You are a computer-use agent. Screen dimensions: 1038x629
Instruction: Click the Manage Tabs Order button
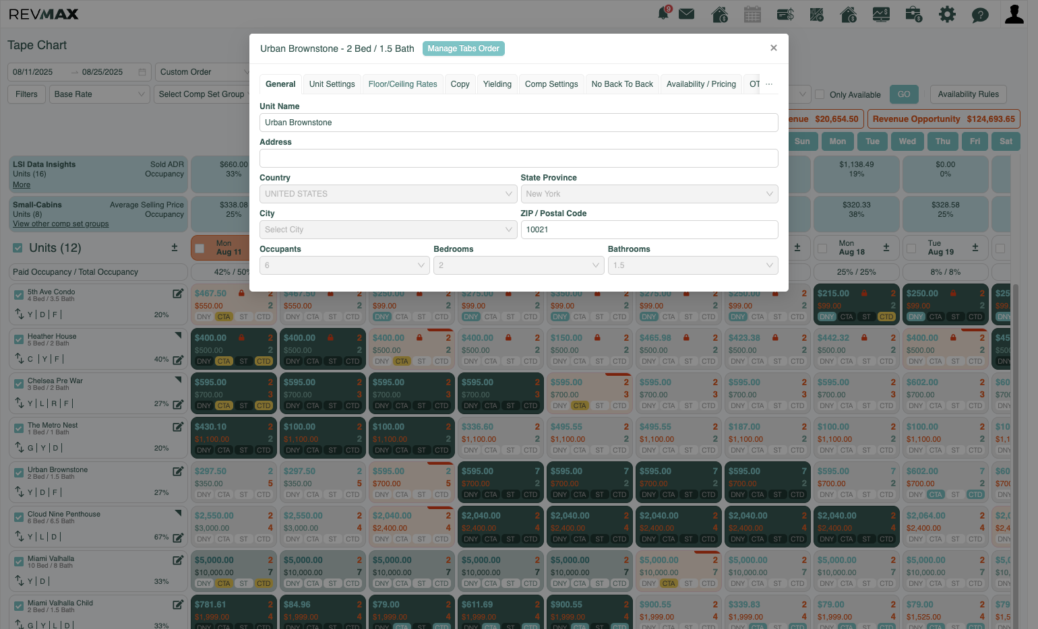point(464,48)
